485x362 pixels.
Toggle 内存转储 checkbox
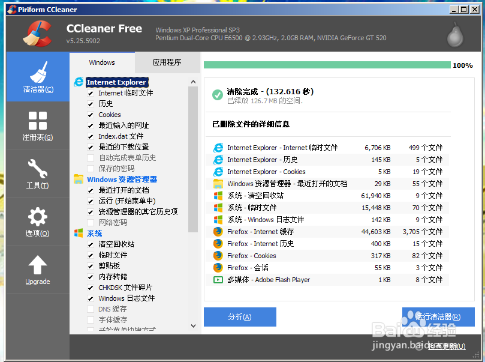(x=91, y=277)
